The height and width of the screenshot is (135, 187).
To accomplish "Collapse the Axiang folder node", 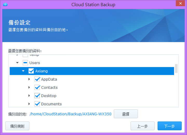I will [23, 71].
